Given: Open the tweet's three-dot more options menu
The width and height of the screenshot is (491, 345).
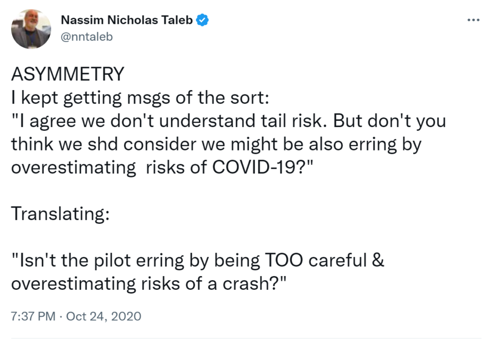Looking at the screenshot, I should 473,20.
